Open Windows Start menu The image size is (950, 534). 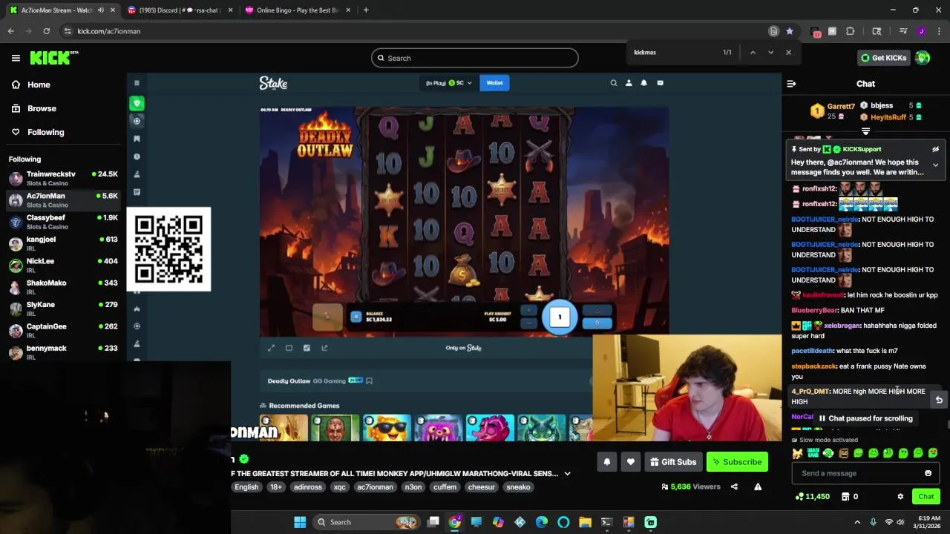tap(300, 522)
